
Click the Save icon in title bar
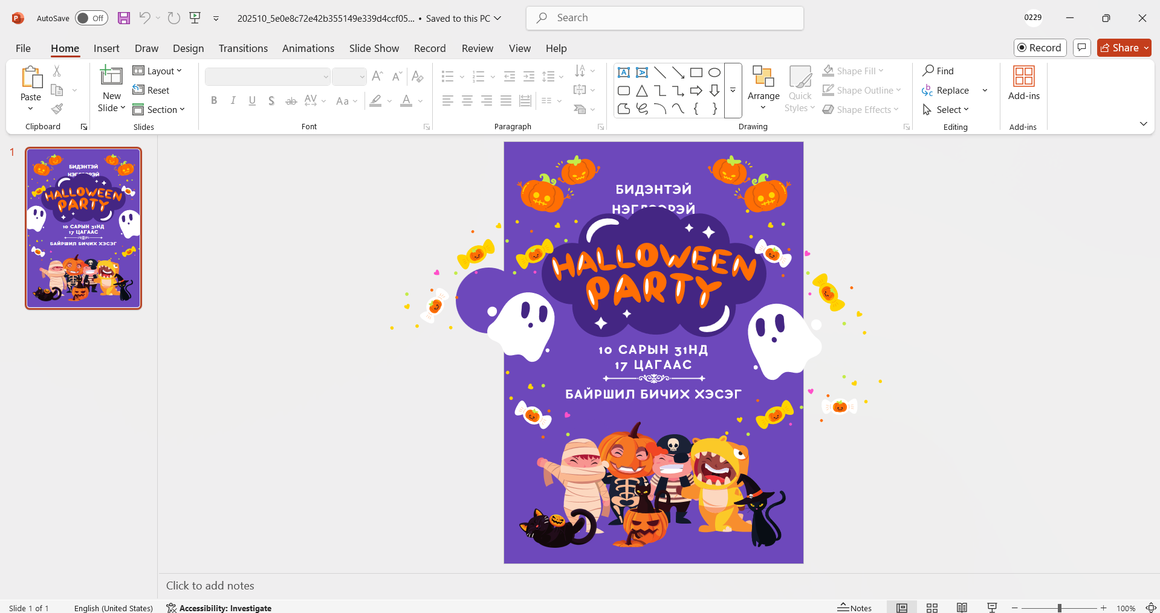point(124,18)
